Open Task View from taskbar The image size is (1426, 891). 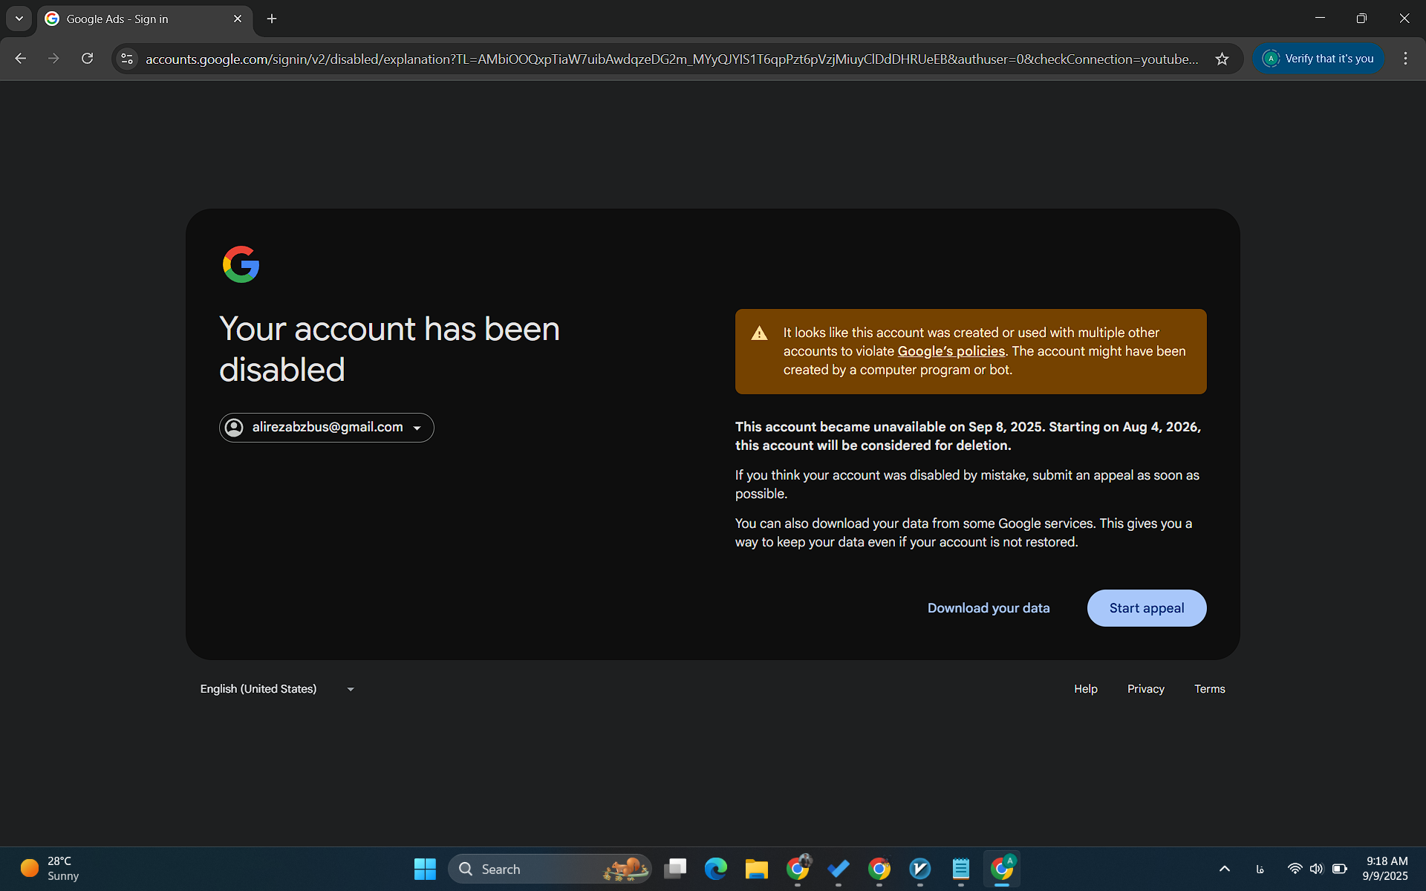coord(675,869)
